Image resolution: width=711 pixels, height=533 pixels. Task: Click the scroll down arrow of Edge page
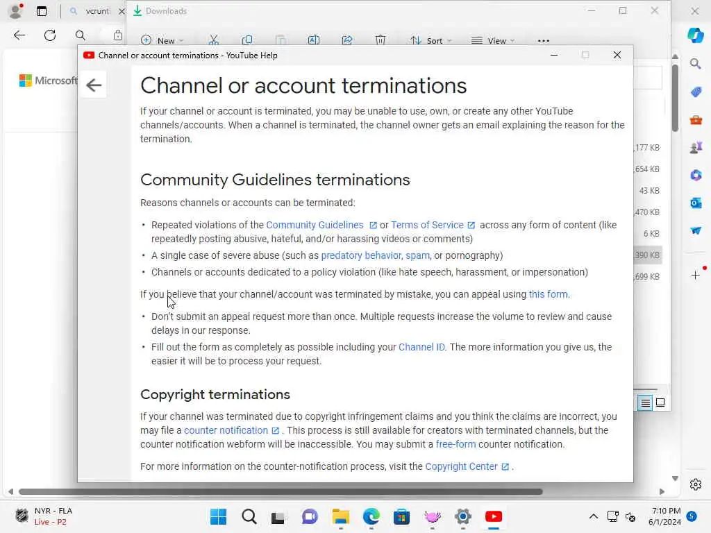[x=675, y=479]
